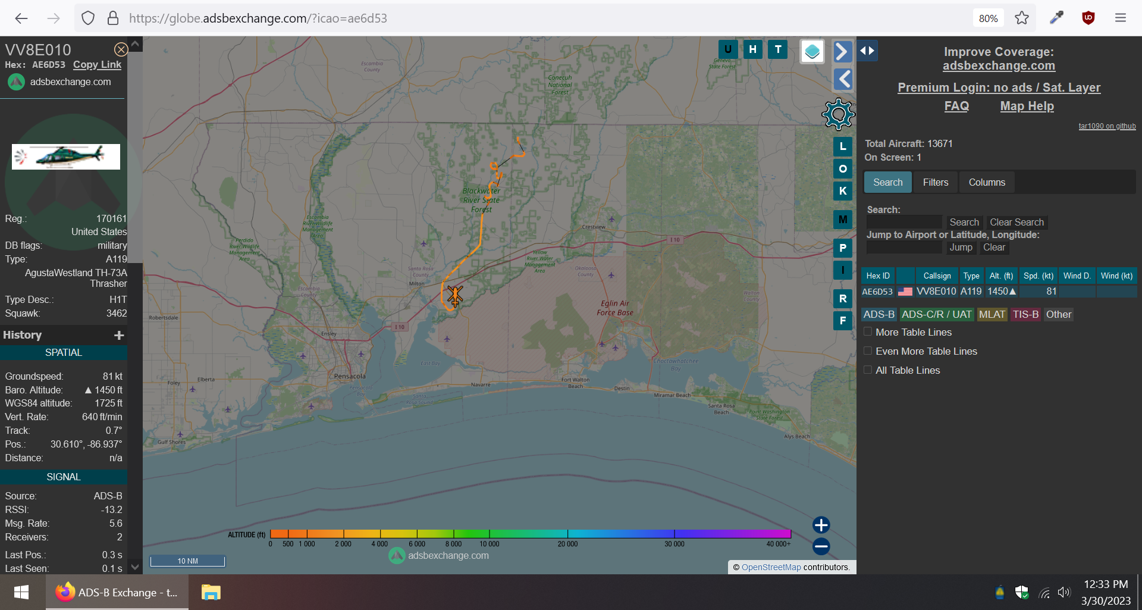This screenshot has height=610, width=1142.
Task: Open the Firefox hamburger menu
Action: tap(1121, 18)
